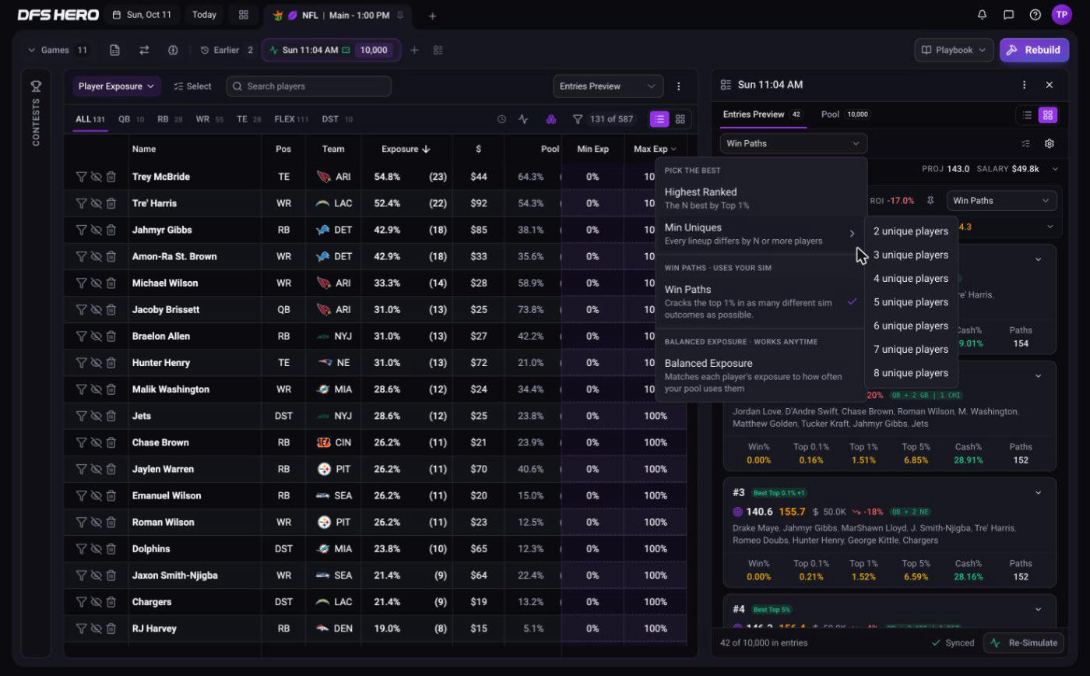Click the Re-Simulate button

point(1025,643)
